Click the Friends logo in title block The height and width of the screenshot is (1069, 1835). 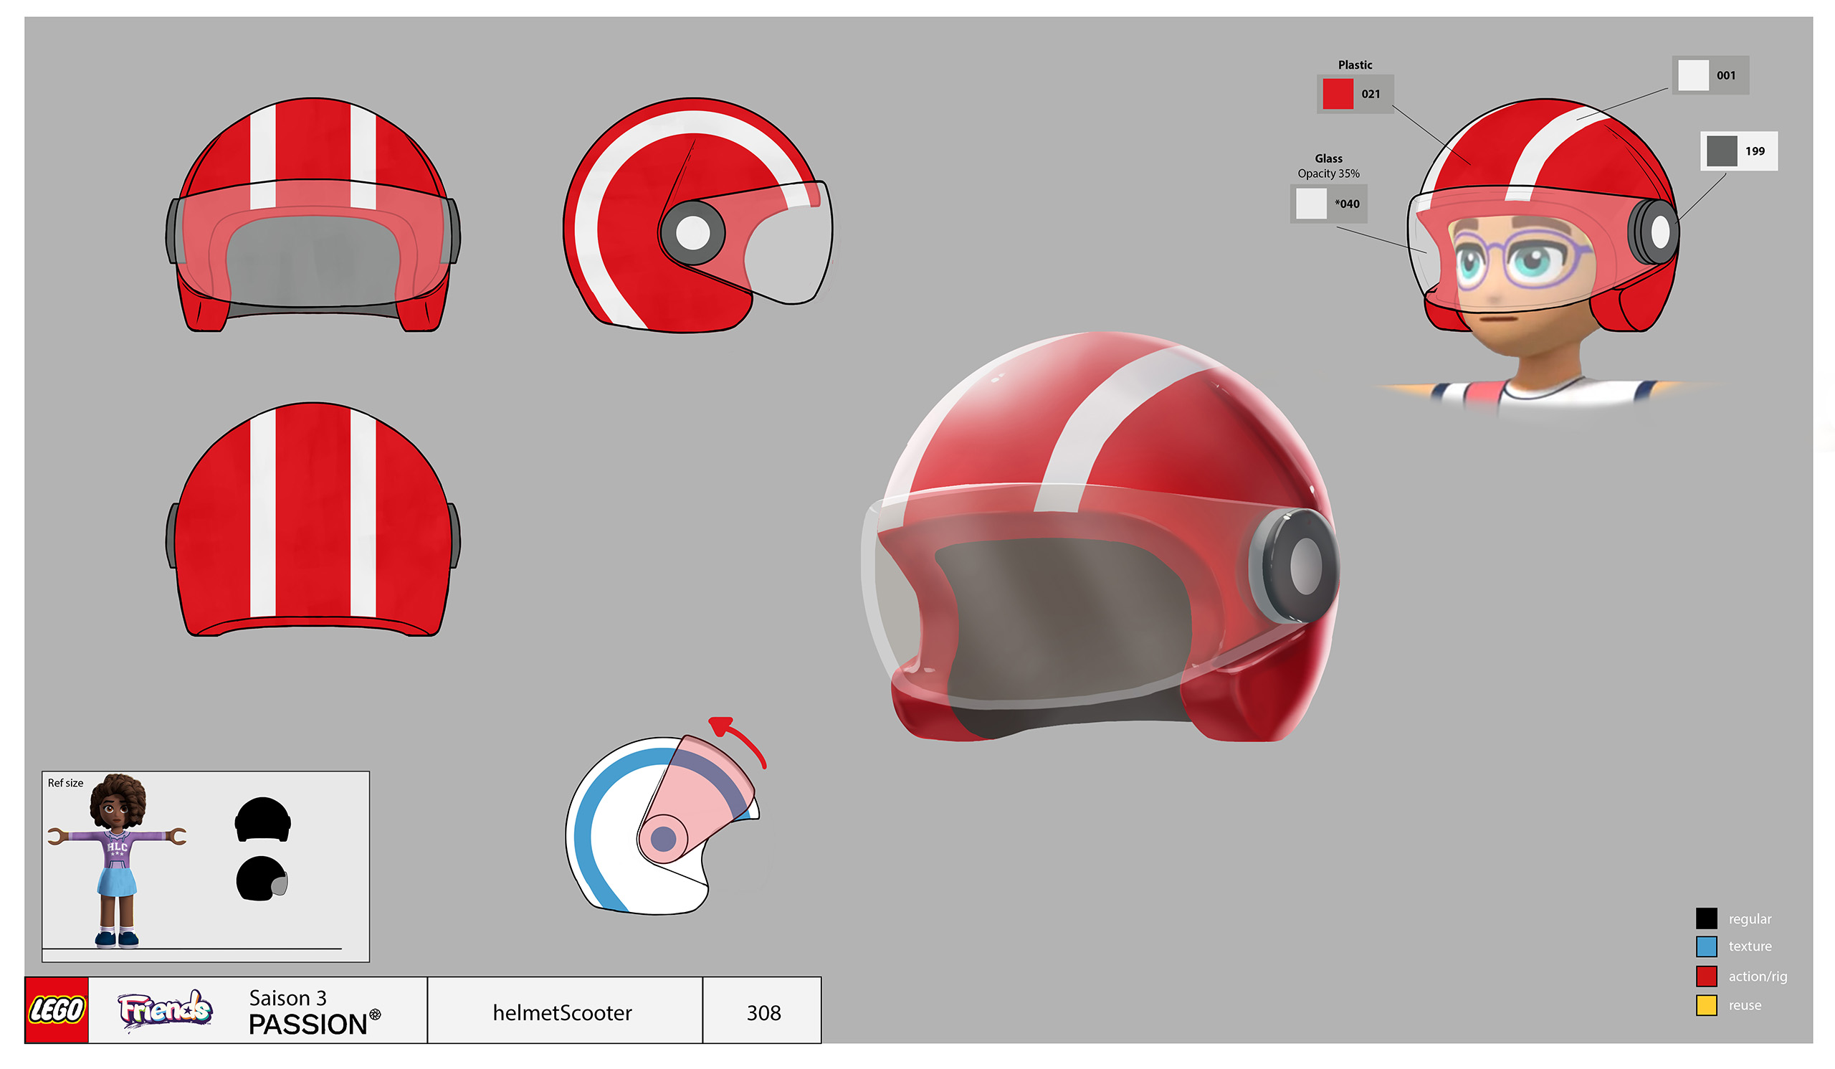165,1010
